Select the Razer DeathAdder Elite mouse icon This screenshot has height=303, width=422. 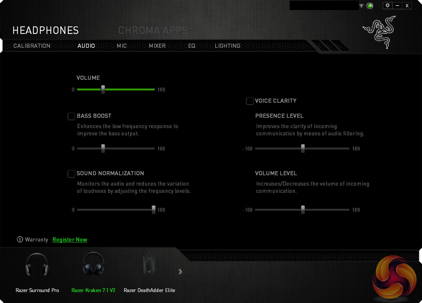(x=149, y=264)
